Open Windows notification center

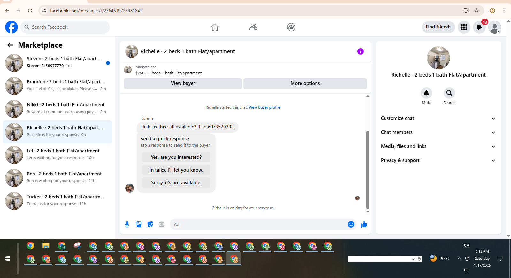500,259
